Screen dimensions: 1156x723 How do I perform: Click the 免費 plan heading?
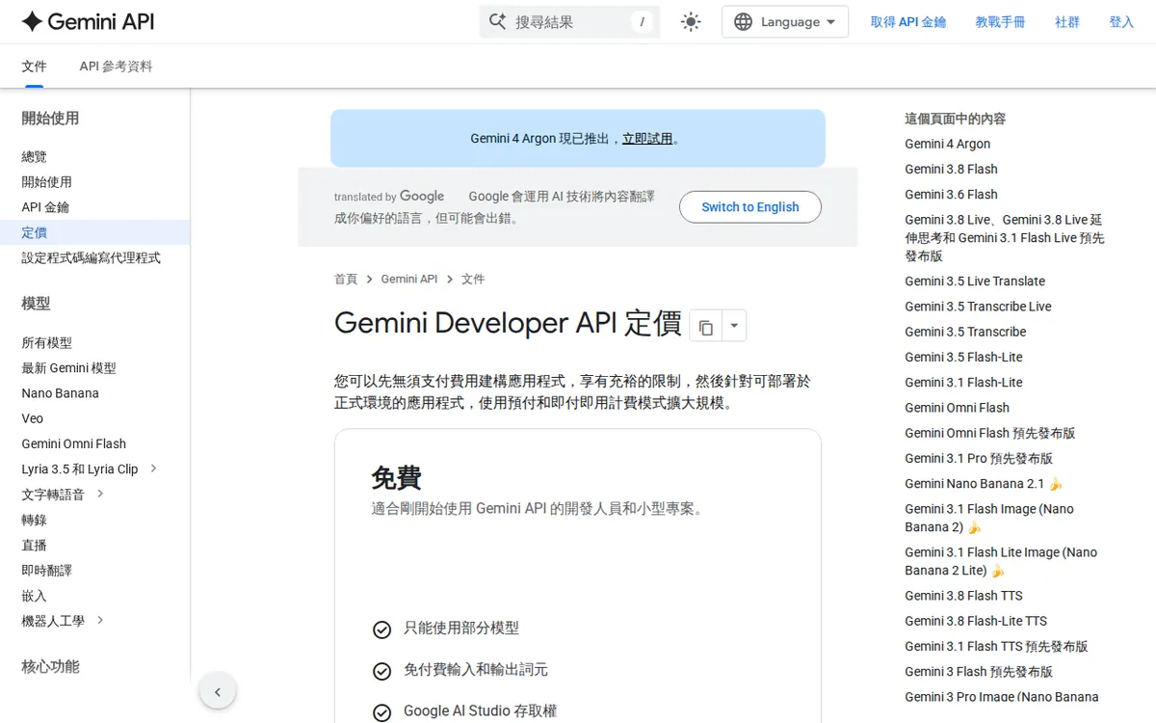point(396,477)
